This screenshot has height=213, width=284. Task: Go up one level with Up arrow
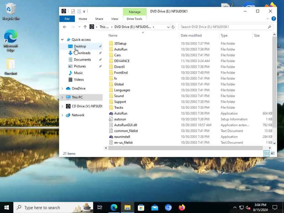tap(85, 27)
